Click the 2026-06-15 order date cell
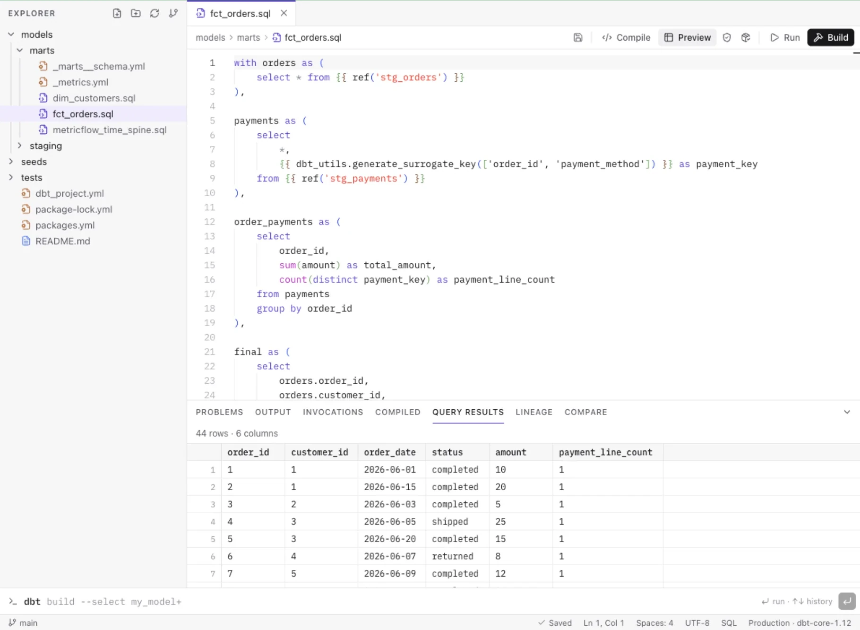The image size is (860, 630). point(392,487)
